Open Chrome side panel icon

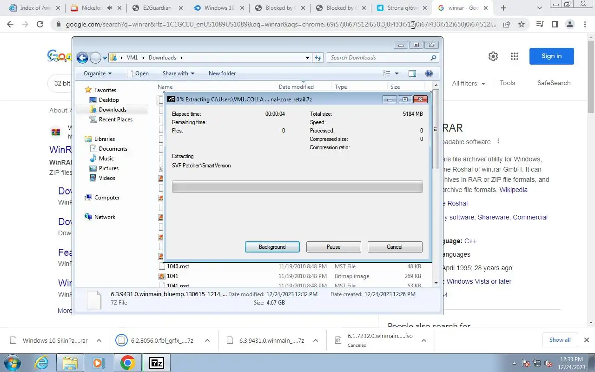click(x=555, y=24)
